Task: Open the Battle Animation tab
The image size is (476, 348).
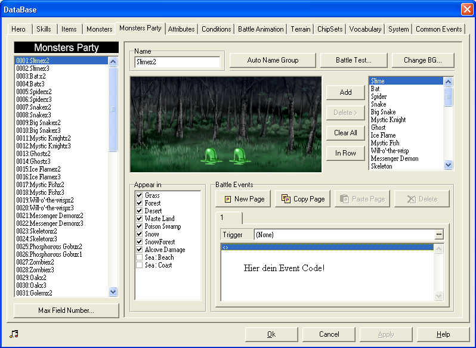Action: 261,29
